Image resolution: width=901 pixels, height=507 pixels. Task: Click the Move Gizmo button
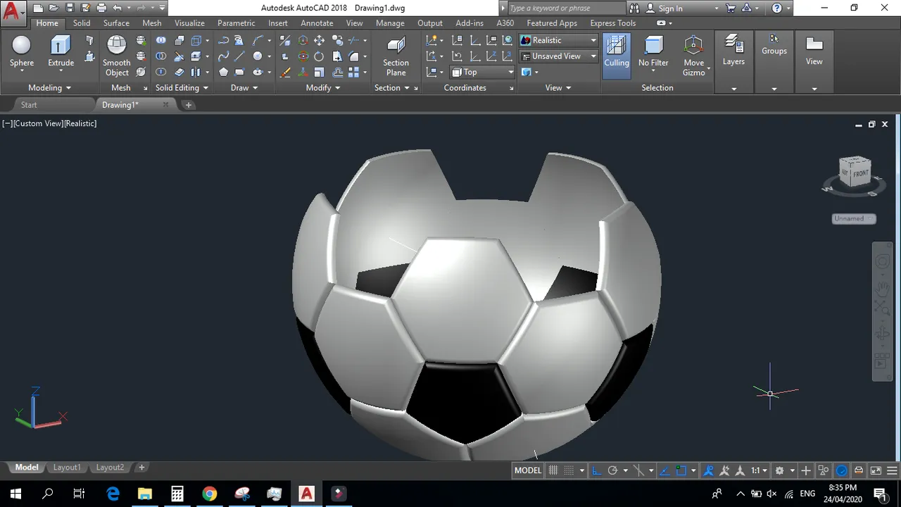[x=693, y=56]
